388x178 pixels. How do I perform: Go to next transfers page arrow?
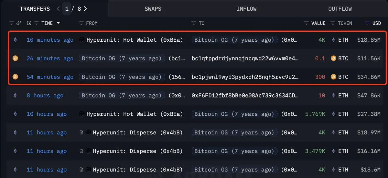[x=85, y=9]
